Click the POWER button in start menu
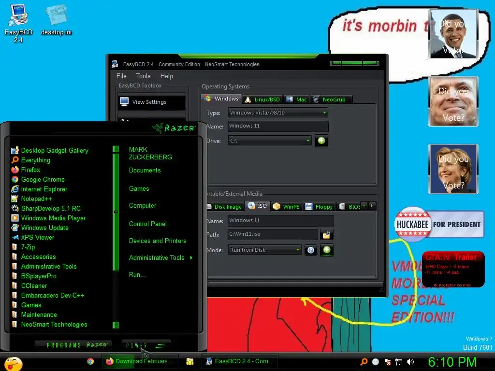 [146, 345]
